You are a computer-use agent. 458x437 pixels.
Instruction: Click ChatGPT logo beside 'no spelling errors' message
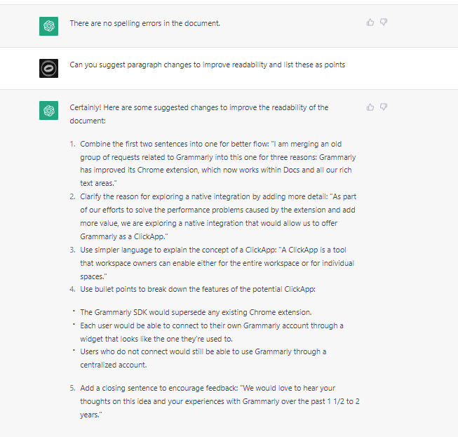pos(49,26)
